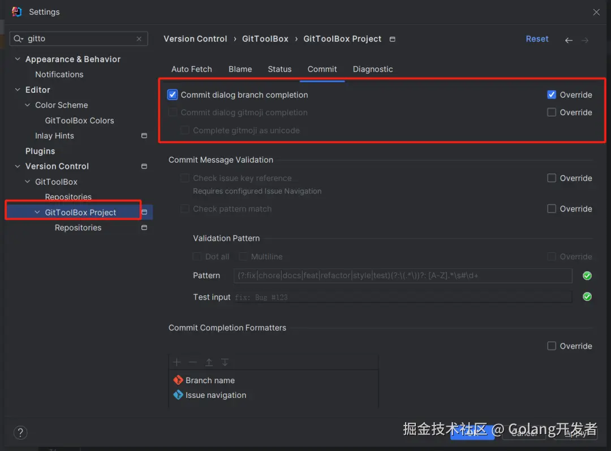The height and width of the screenshot is (451, 611).
Task: Enable Override for Commit Completion Formatters
Action: tap(552, 346)
